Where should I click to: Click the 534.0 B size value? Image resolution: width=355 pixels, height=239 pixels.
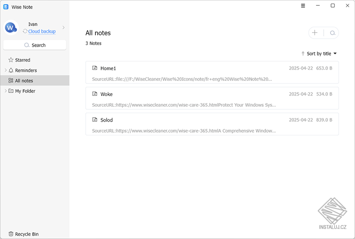(324, 94)
